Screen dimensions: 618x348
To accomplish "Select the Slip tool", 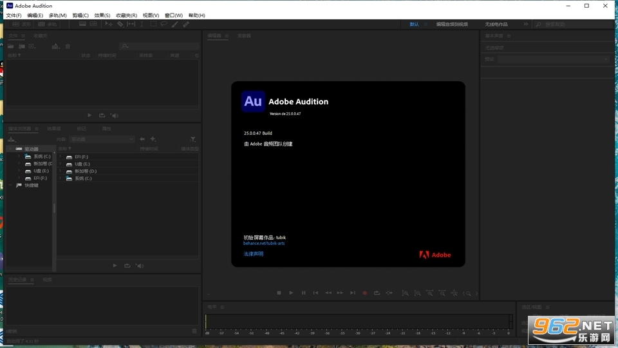I will click(131, 24).
